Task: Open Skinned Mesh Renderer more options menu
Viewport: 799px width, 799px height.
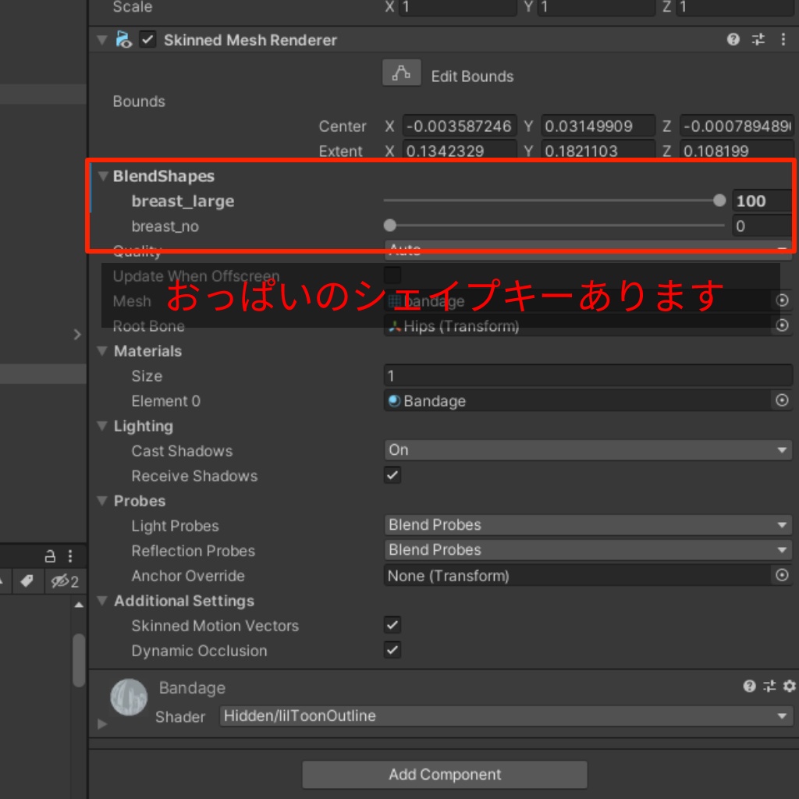Action: [x=783, y=40]
